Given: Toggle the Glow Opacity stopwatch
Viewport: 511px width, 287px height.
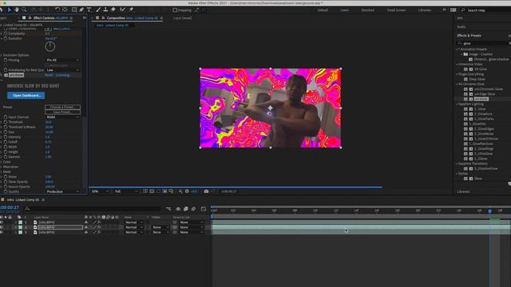Looking at the screenshot, I should 6,182.
